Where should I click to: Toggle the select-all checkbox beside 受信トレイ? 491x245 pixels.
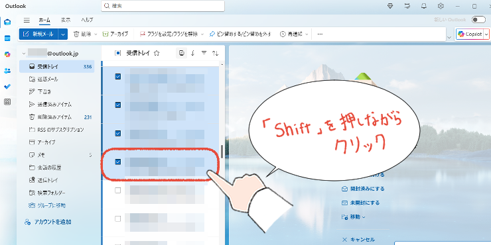[117, 53]
